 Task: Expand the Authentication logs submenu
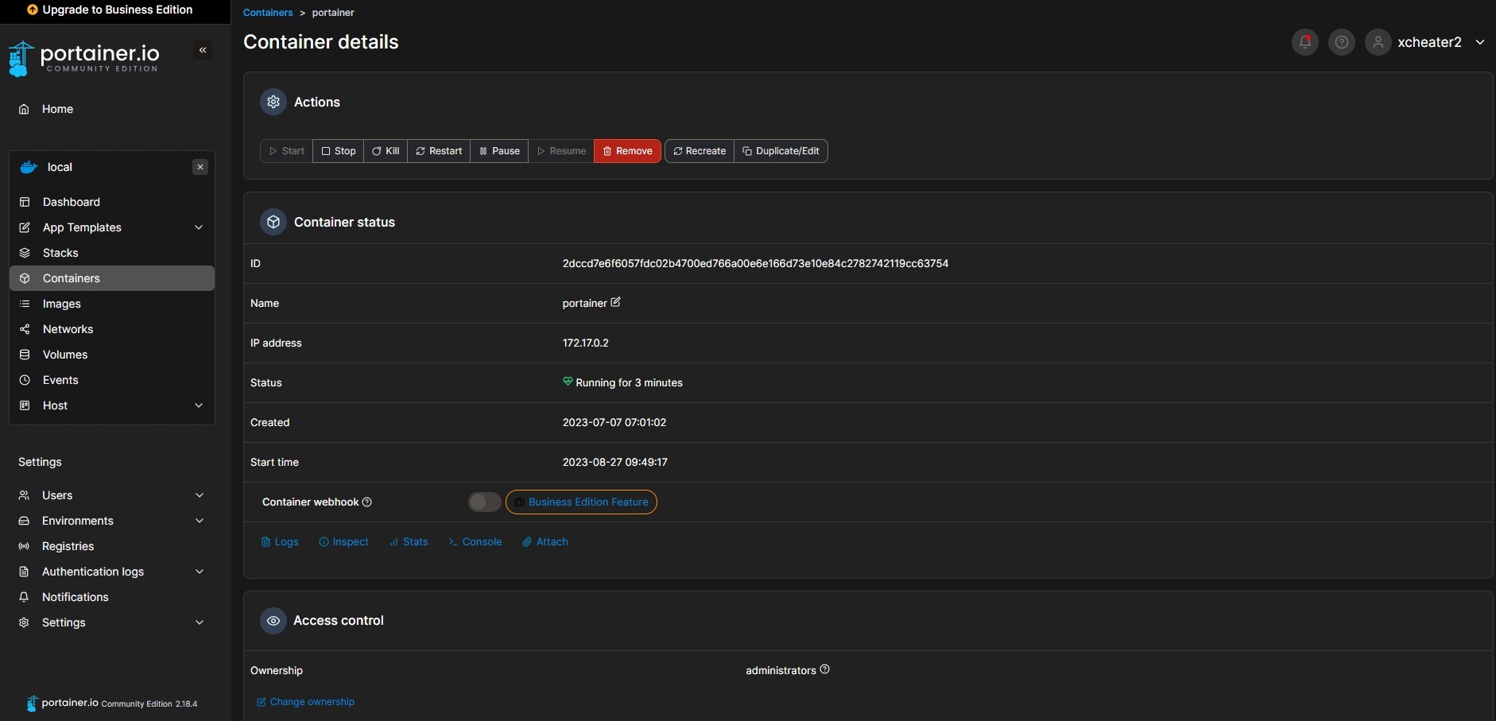tap(200, 572)
